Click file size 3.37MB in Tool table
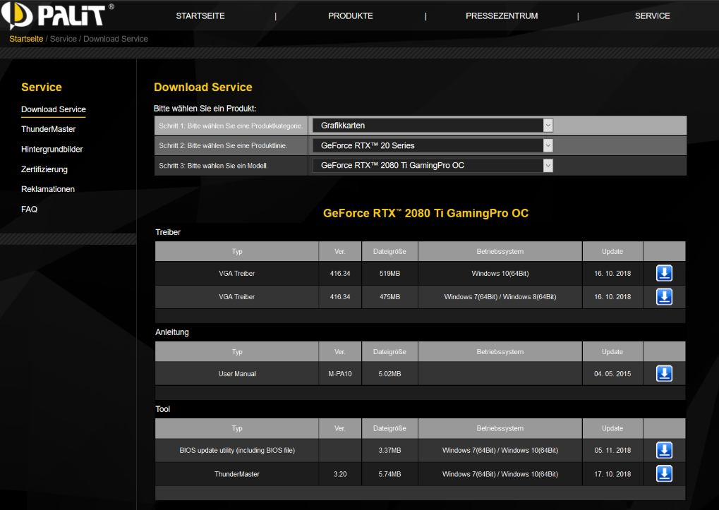Screen dimensions: 719x510 [389, 451]
